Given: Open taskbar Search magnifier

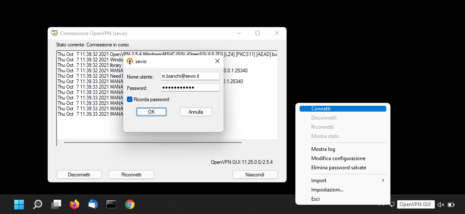Looking at the screenshot, I should (x=38, y=204).
